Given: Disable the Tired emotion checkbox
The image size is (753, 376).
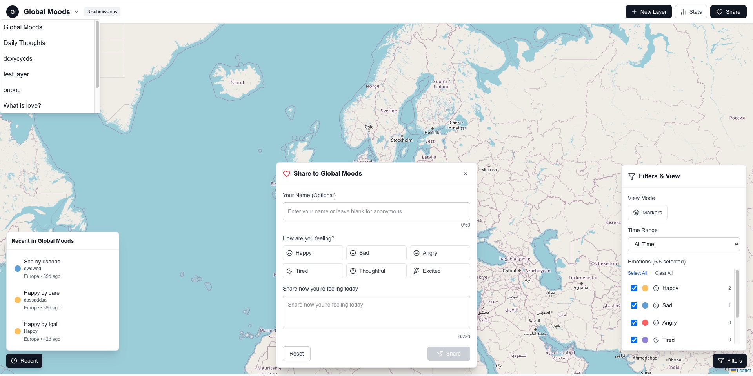Looking at the screenshot, I should coord(634,340).
